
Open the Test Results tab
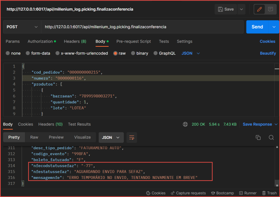click(79, 124)
